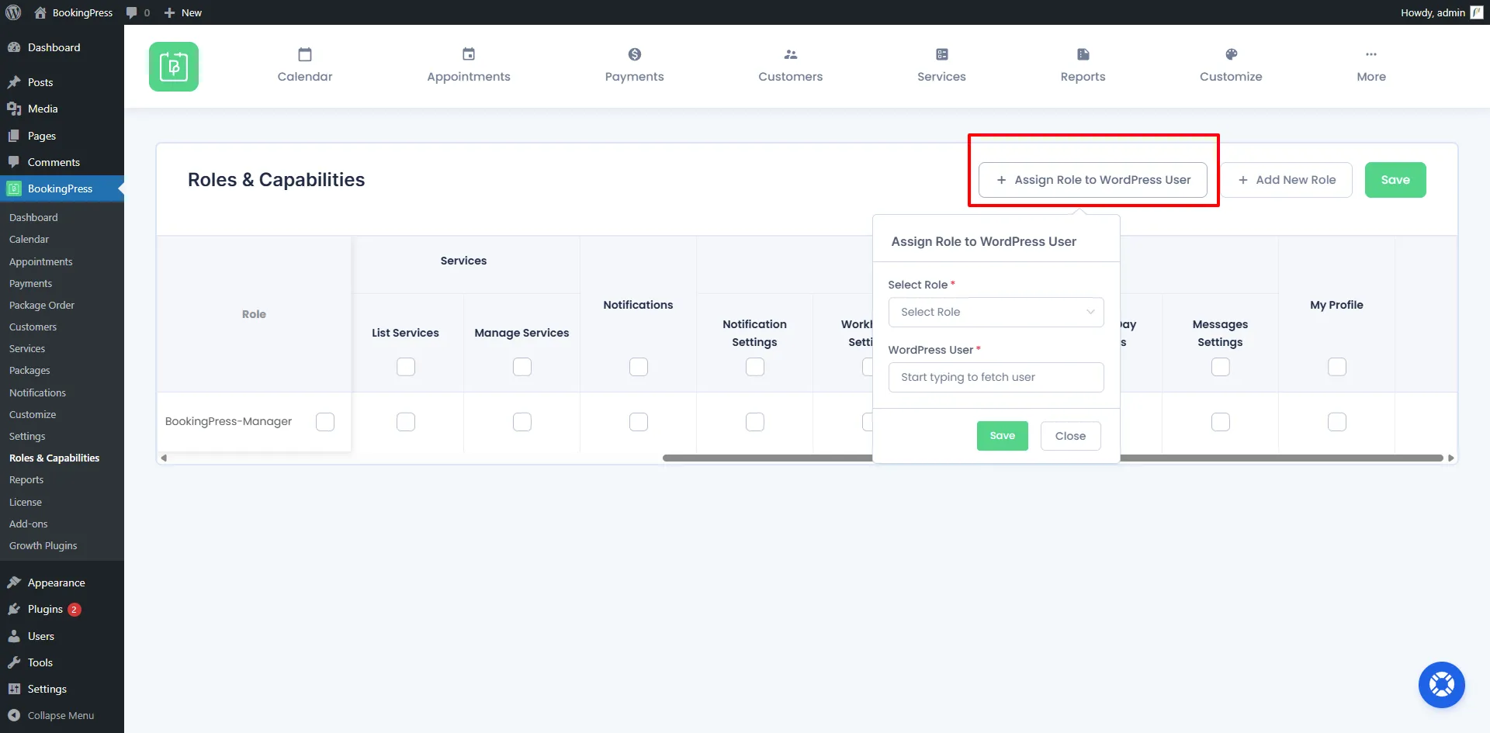Screen dimensions: 1490x733
Task: Click the WordPress logo in admin bar
Action: 13,12
